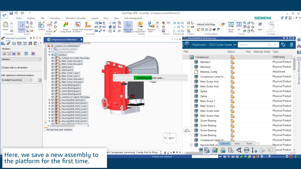Click the Facebook icon in right sidebar
This screenshot has height=169, width=301.
pyautogui.click(x=299, y=52)
